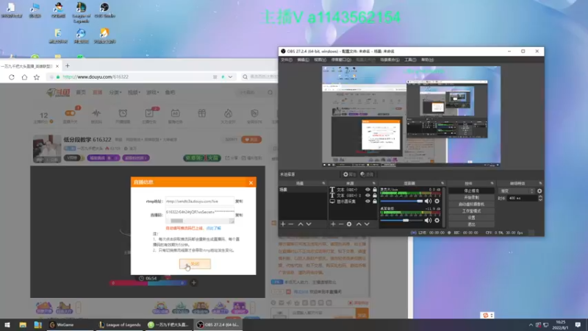The height and width of the screenshot is (331, 588).
Task: Open source properties gear in Sources toolbar
Action: (349, 224)
